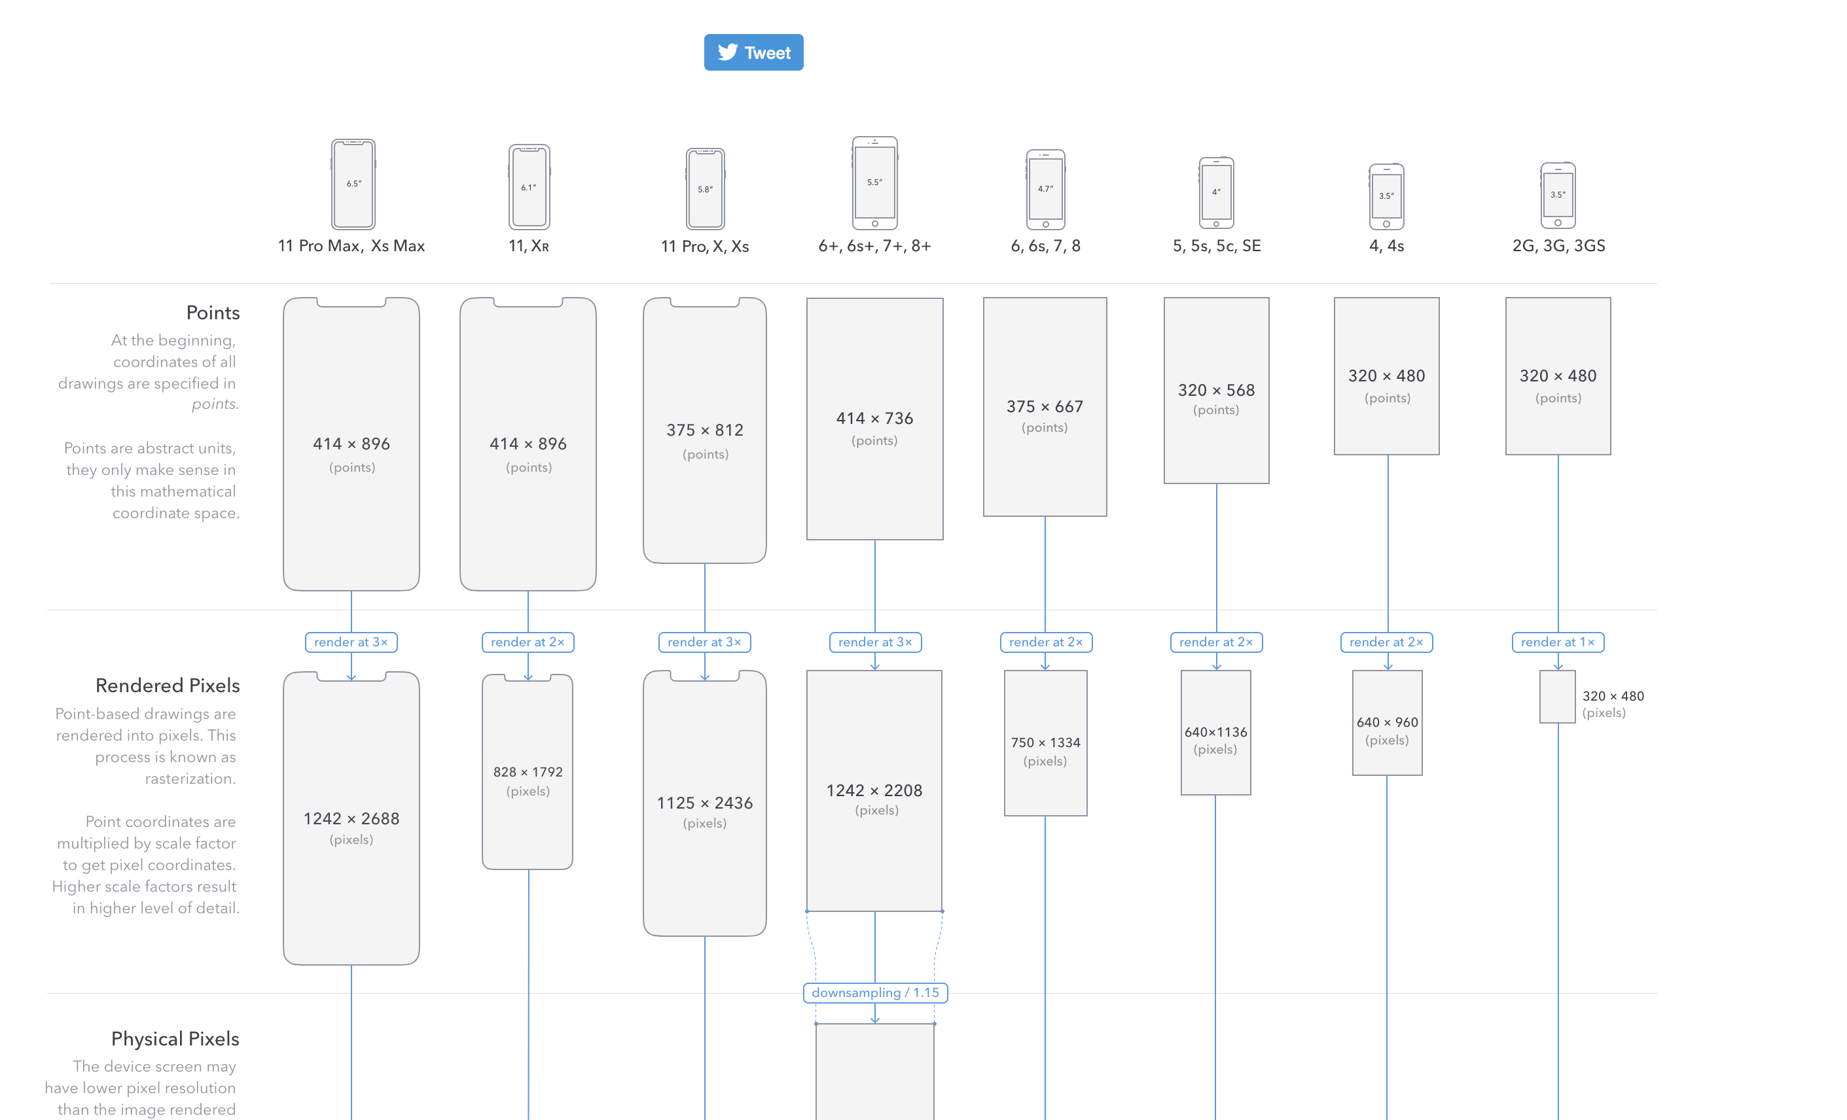Click the "1242 × 2208" pixels screen
The image size is (1847, 1120).
pyautogui.click(x=875, y=790)
